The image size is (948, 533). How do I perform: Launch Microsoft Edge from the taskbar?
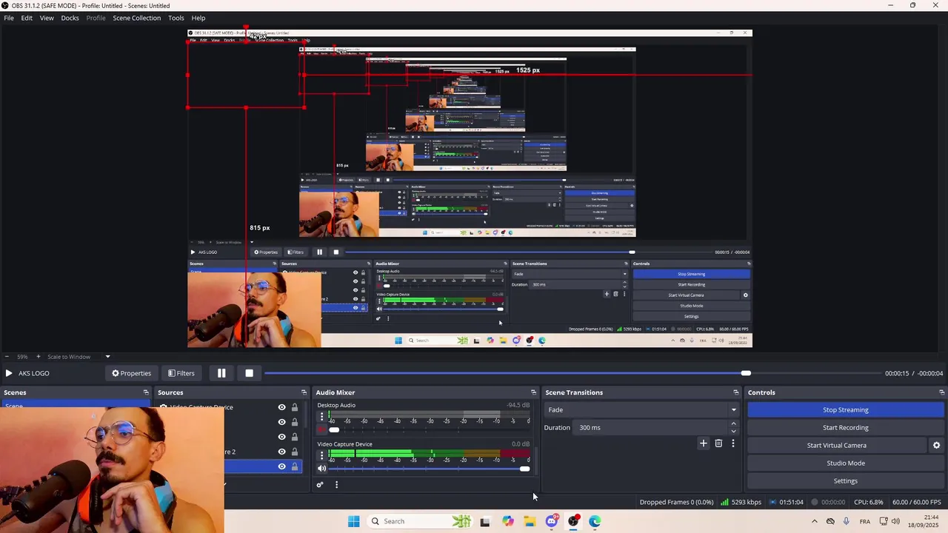click(595, 521)
